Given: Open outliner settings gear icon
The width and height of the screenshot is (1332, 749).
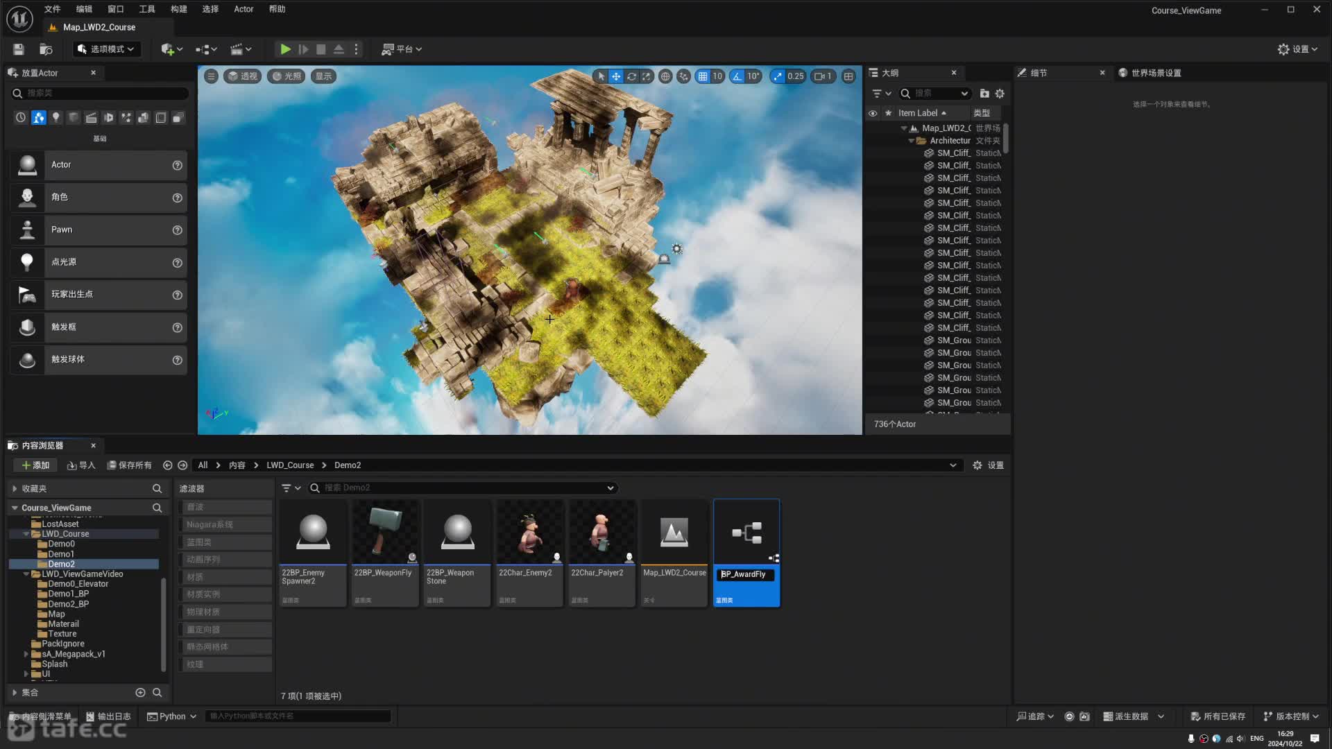Looking at the screenshot, I should pos(1000,94).
